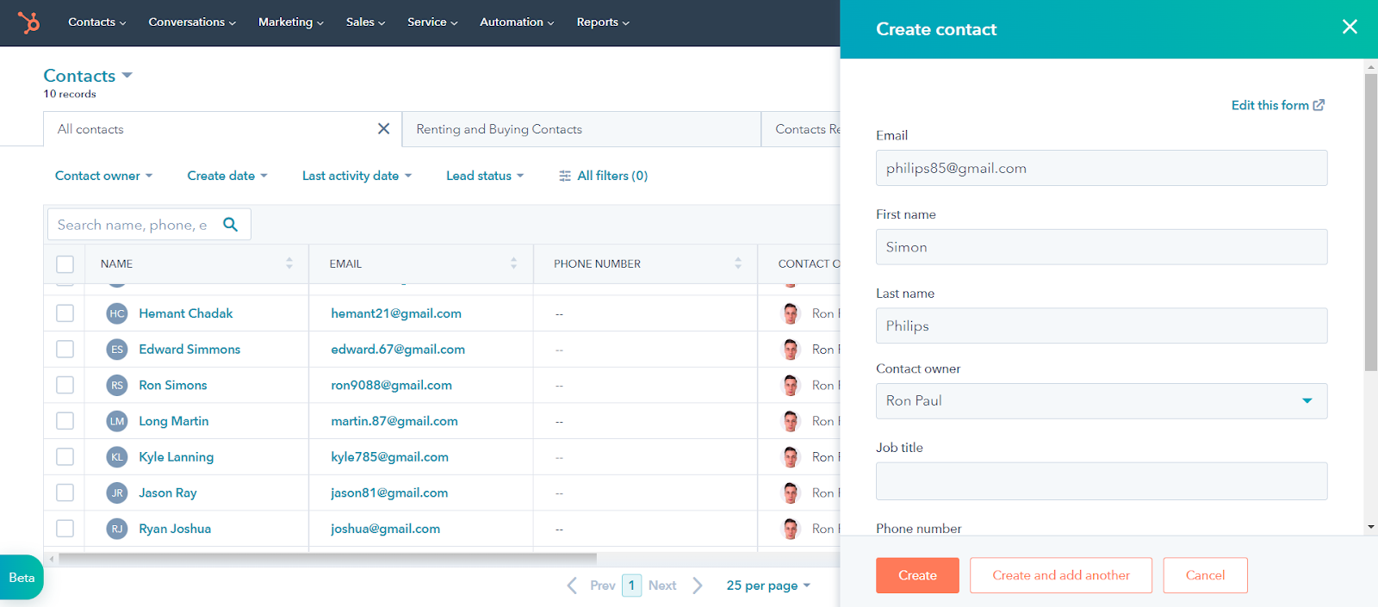1378x607 pixels.
Task: Open the Lead status filter dropdown
Action: coord(484,176)
